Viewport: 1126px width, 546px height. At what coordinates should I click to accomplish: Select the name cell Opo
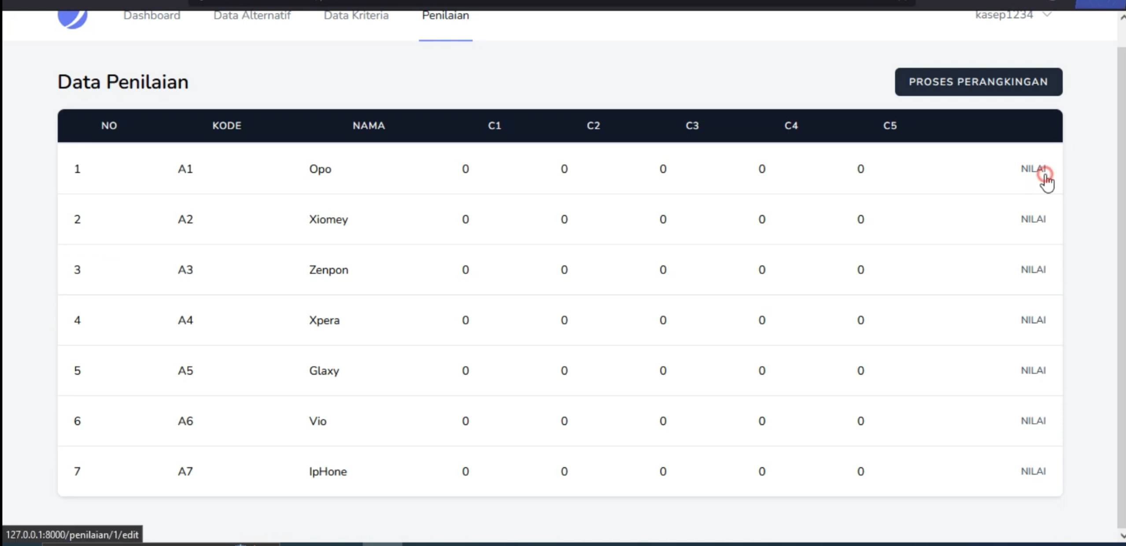tap(320, 169)
